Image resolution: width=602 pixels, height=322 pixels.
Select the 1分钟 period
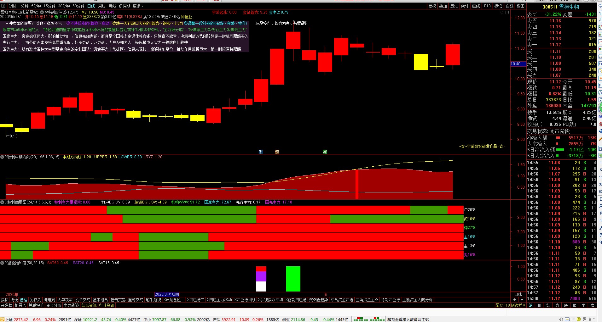24,6
